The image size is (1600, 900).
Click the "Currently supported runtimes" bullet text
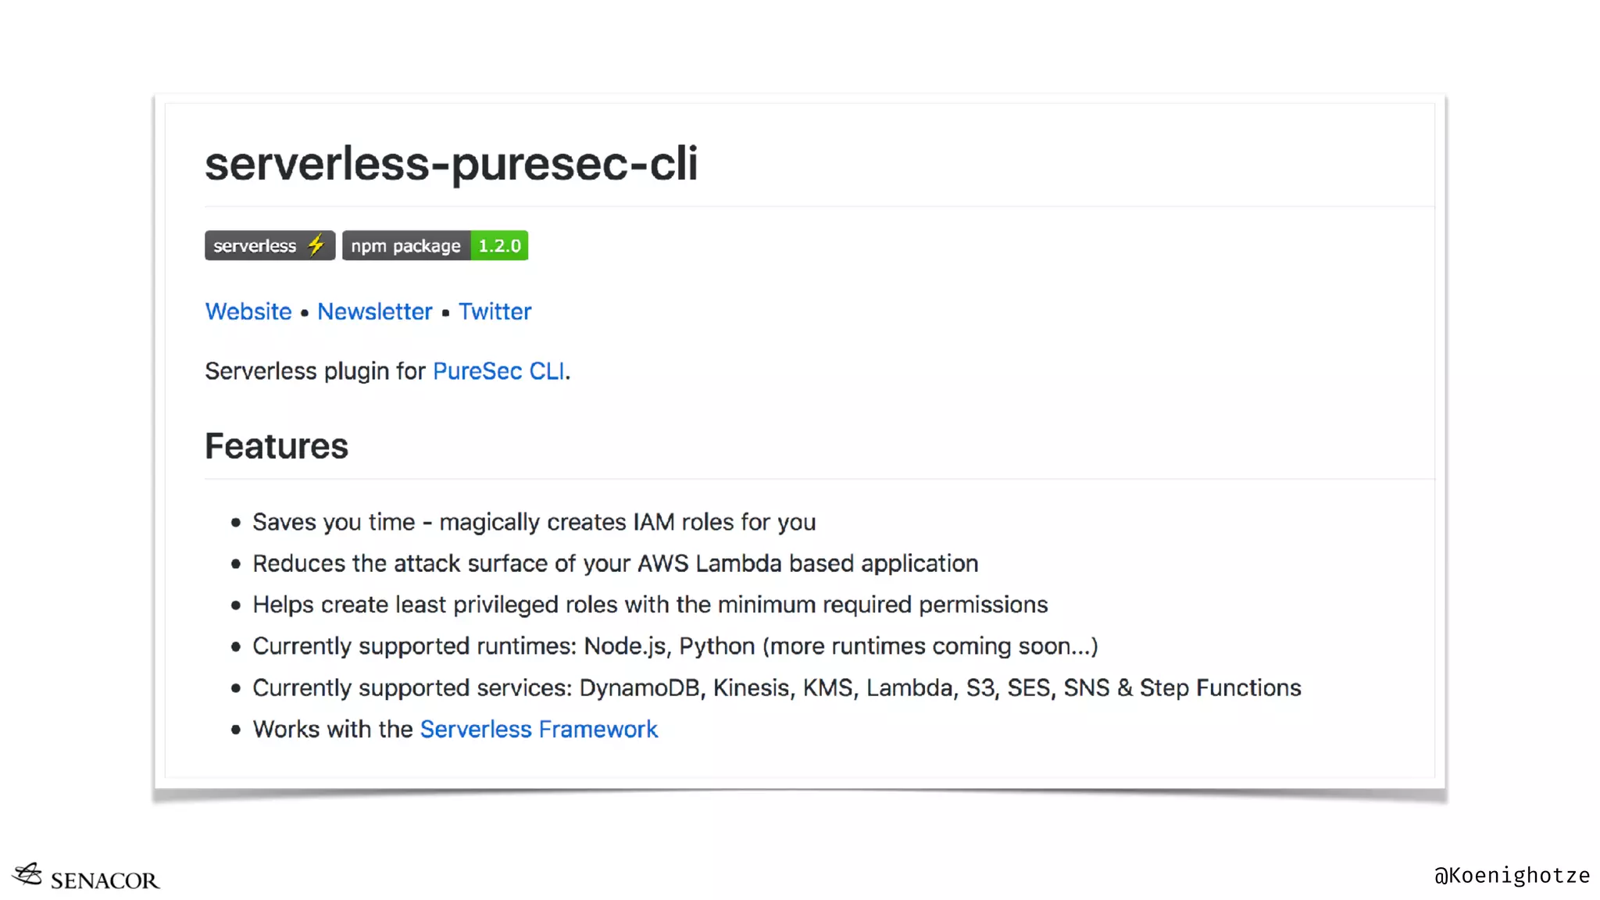675,646
